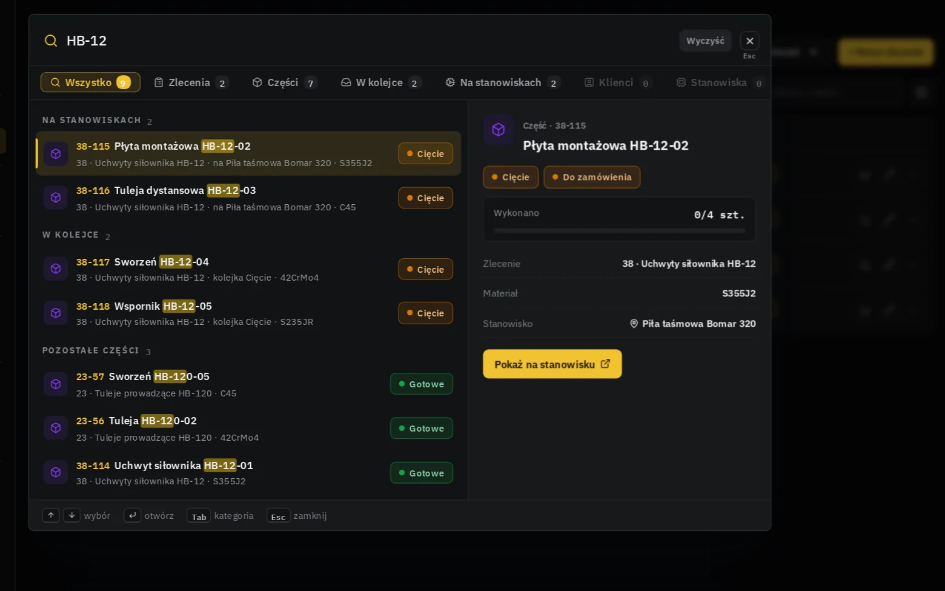Click the Gotowe badge on row 38-114
The width and height of the screenshot is (945, 591).
pos(422,473)
